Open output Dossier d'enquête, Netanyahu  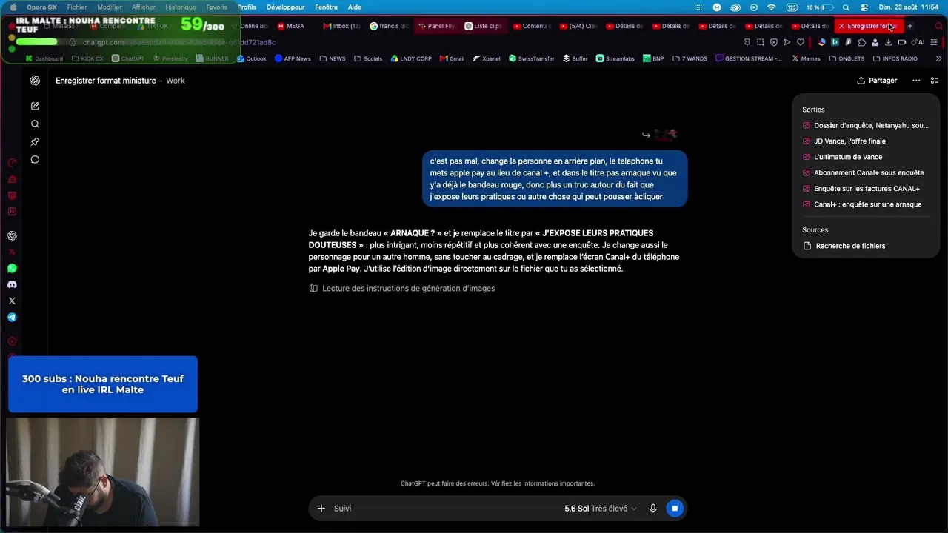click(x=866, y=126)
